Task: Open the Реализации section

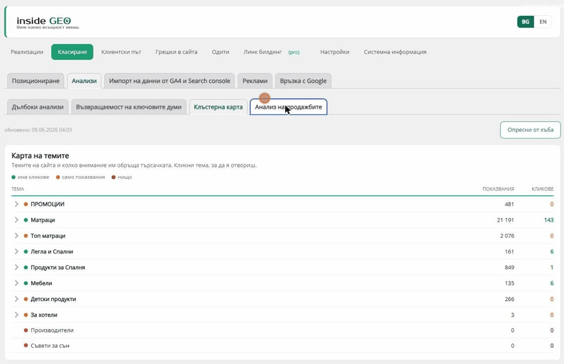Action: 27,52
